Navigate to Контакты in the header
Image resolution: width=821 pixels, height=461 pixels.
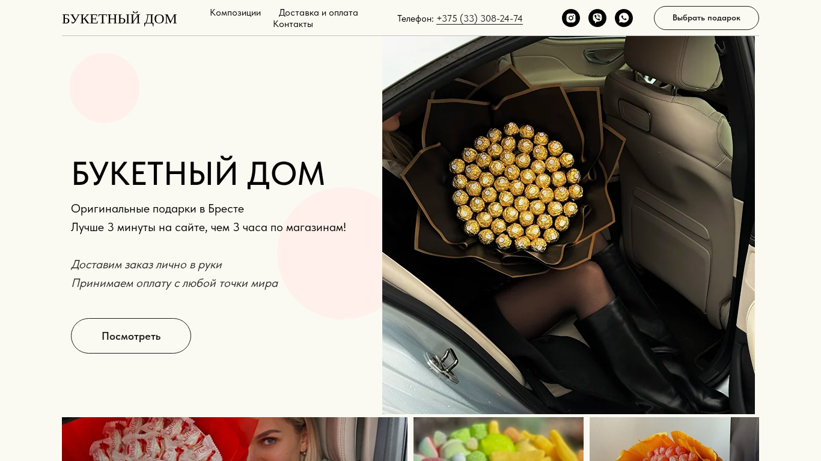[293, 24]
